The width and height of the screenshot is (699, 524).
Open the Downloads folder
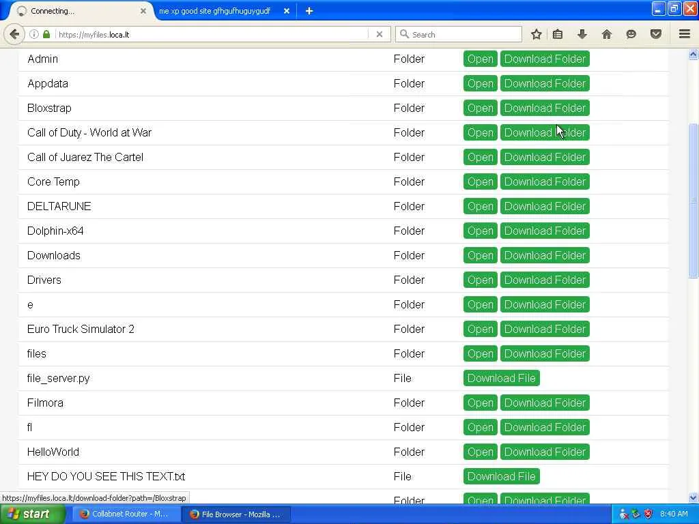coord(480,255)
